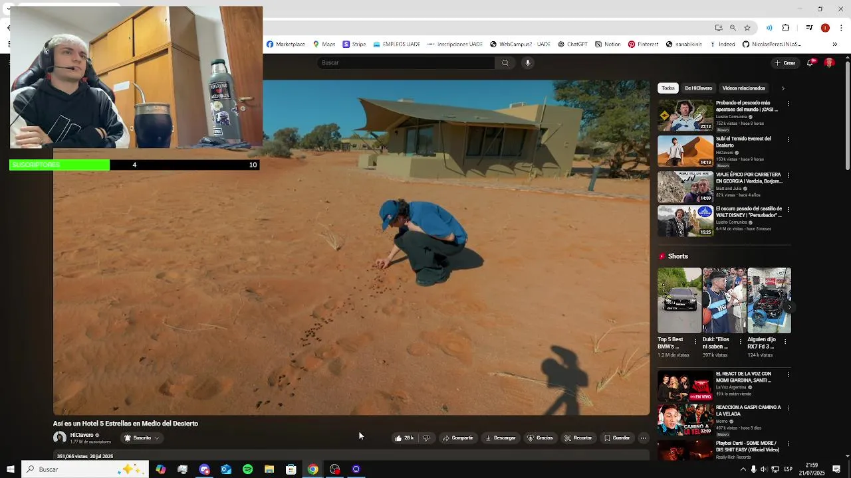Click the install app icon in address bar
851x478 pixels.
pyautogui.click(x=719, y=28)
